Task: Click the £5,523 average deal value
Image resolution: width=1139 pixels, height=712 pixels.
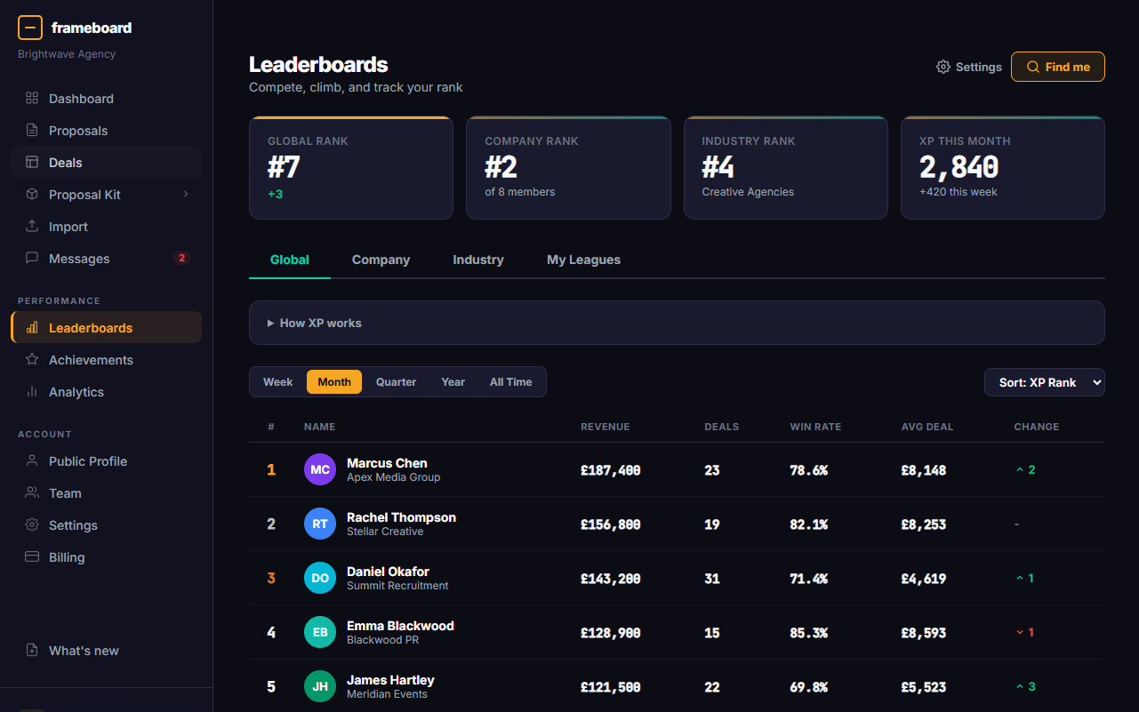Action: (x=924, y=687)
